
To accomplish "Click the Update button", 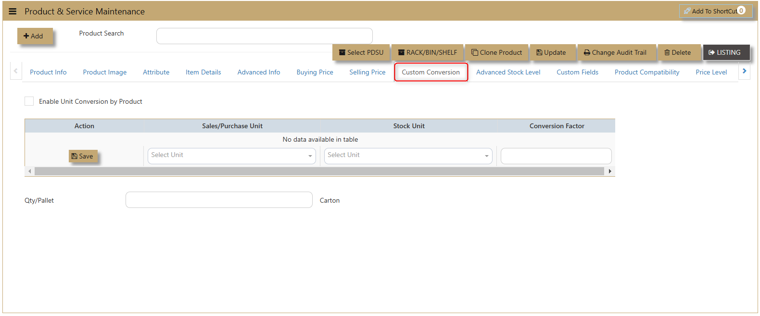I will (551, 52).
